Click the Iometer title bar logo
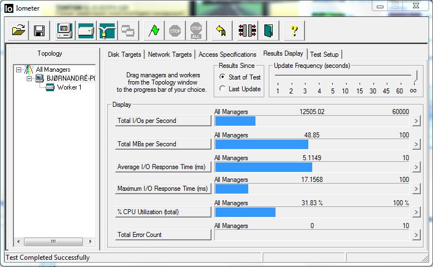The image size is (433, 267). (x=9, y=8)
